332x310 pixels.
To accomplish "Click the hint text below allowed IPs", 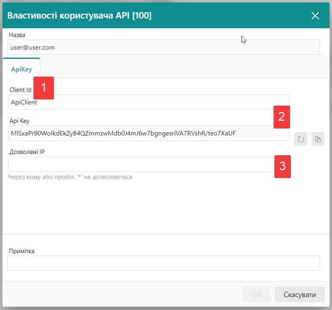I will (x=70, y=177).
